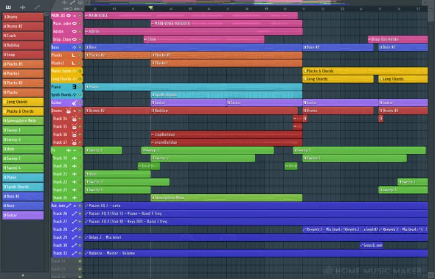
Task: Select Synth Chords pattern in the picker panel
Action: point(23,187)
